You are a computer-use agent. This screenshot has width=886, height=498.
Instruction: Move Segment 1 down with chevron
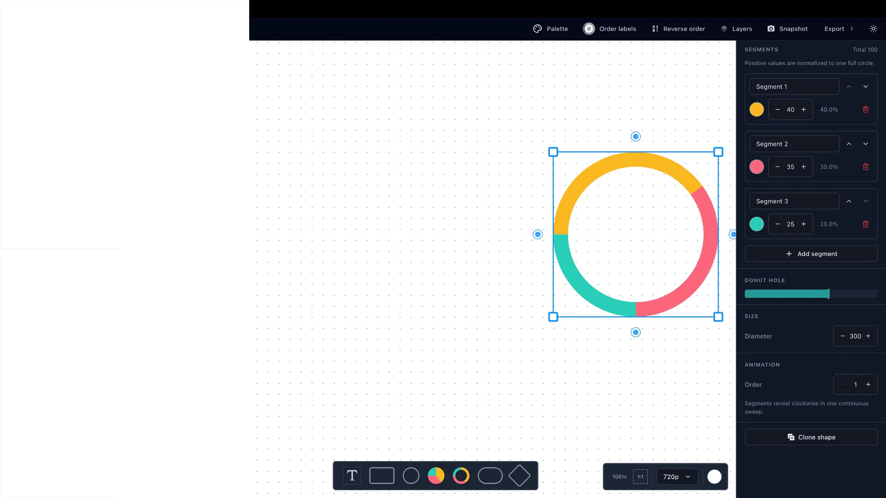tap(866, 87)
